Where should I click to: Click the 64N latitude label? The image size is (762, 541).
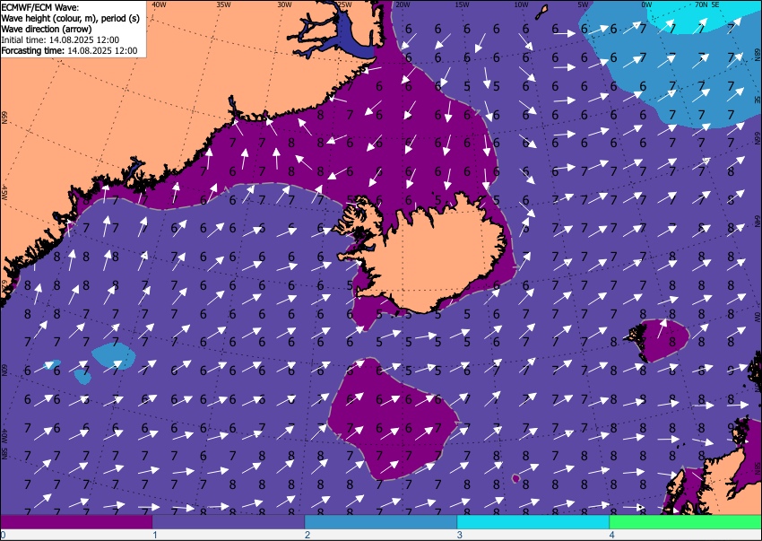pyautogui.click(x=758, y=222)
